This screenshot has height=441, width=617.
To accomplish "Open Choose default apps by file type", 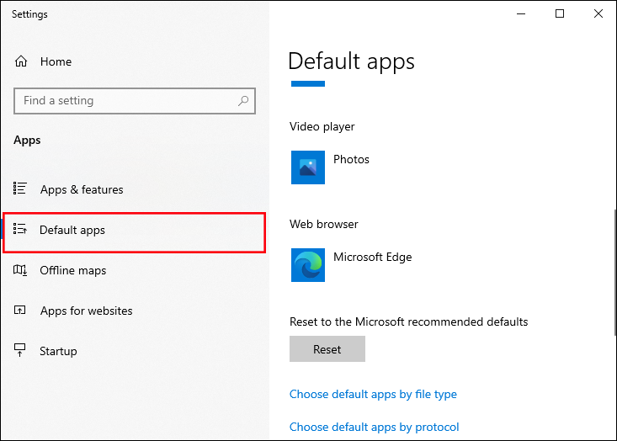I will point(373,394).
